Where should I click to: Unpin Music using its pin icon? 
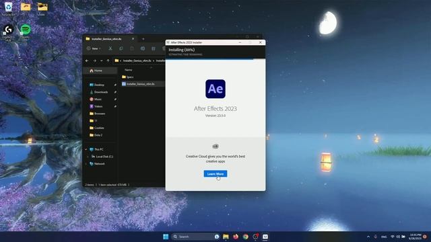click(115, 99)
